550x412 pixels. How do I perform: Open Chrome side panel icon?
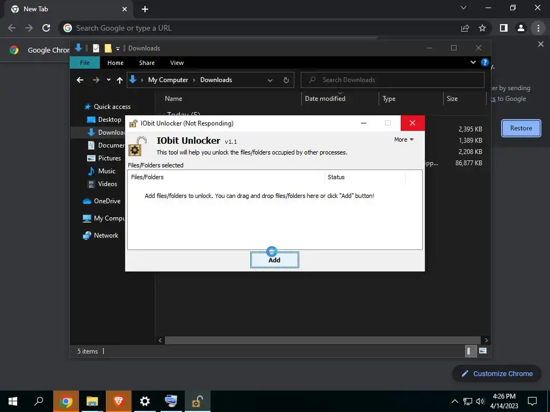(x=504, y=28)
